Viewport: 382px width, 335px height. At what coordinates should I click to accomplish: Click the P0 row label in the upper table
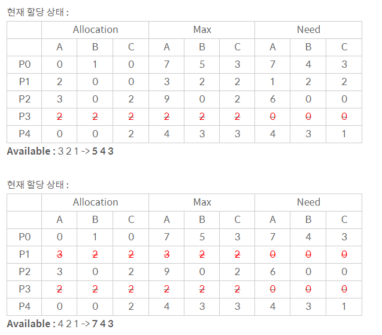[25, 64]
